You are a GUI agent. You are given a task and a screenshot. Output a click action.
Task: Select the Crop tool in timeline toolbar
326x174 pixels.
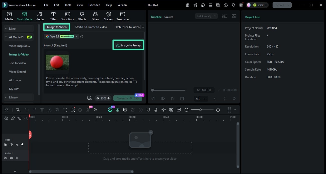[x=57, y=110]
